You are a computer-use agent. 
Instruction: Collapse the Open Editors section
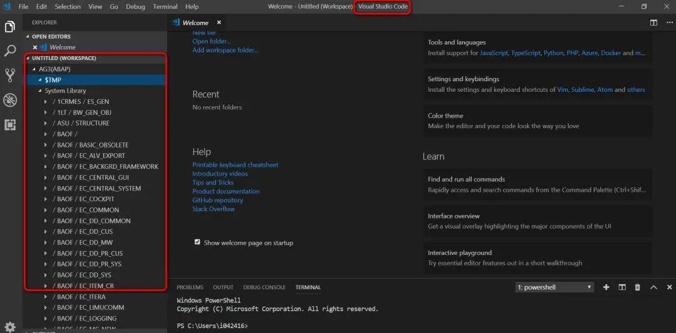(x=28, y=37)
